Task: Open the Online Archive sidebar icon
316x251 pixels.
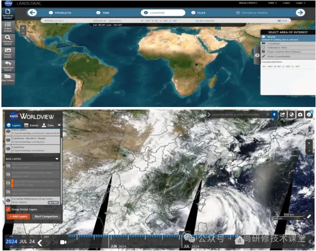Action: 8,27
